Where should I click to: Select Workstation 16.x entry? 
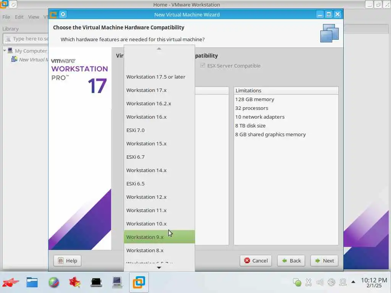(159, 117)
